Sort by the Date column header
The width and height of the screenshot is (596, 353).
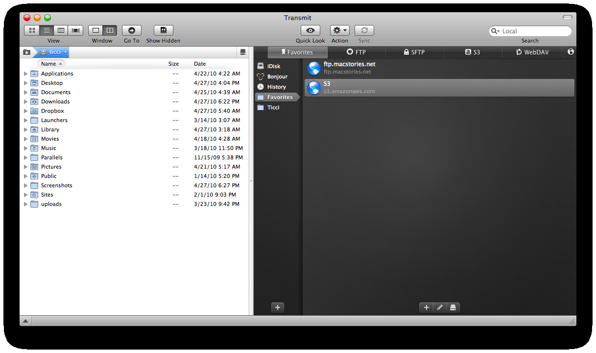[x=200, y=64]
